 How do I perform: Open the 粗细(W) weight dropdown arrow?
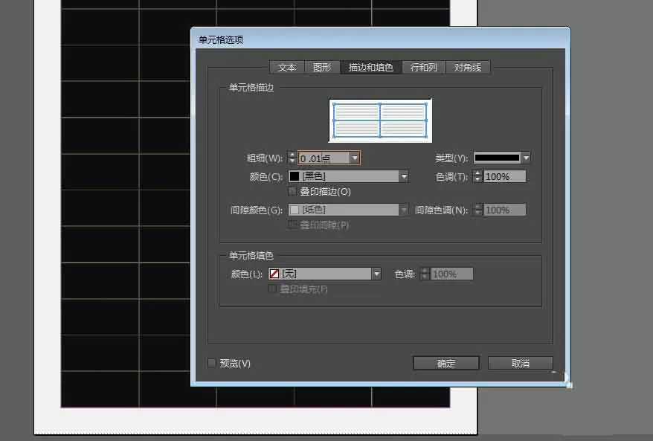355,158
